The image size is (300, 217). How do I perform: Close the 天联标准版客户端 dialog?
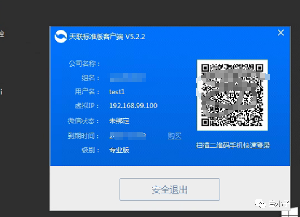281,33
